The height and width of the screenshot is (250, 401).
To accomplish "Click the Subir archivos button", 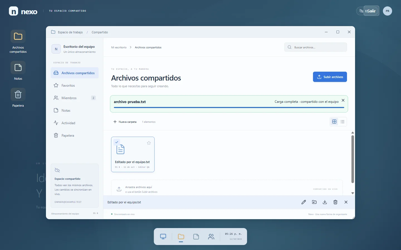I will pyautogui.click(x=330, y=77).
